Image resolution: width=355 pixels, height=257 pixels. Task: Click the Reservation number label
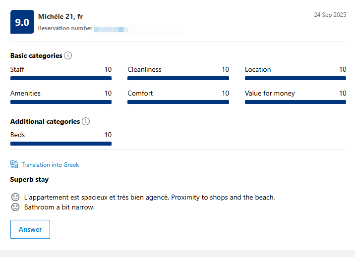65,28
